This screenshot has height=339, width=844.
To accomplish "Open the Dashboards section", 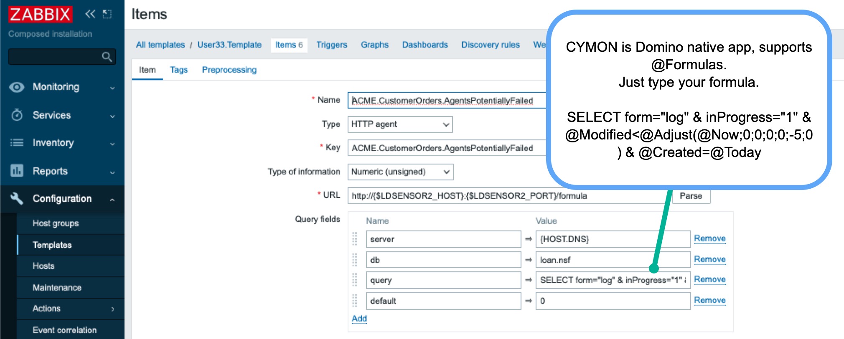I will point(425,45).
